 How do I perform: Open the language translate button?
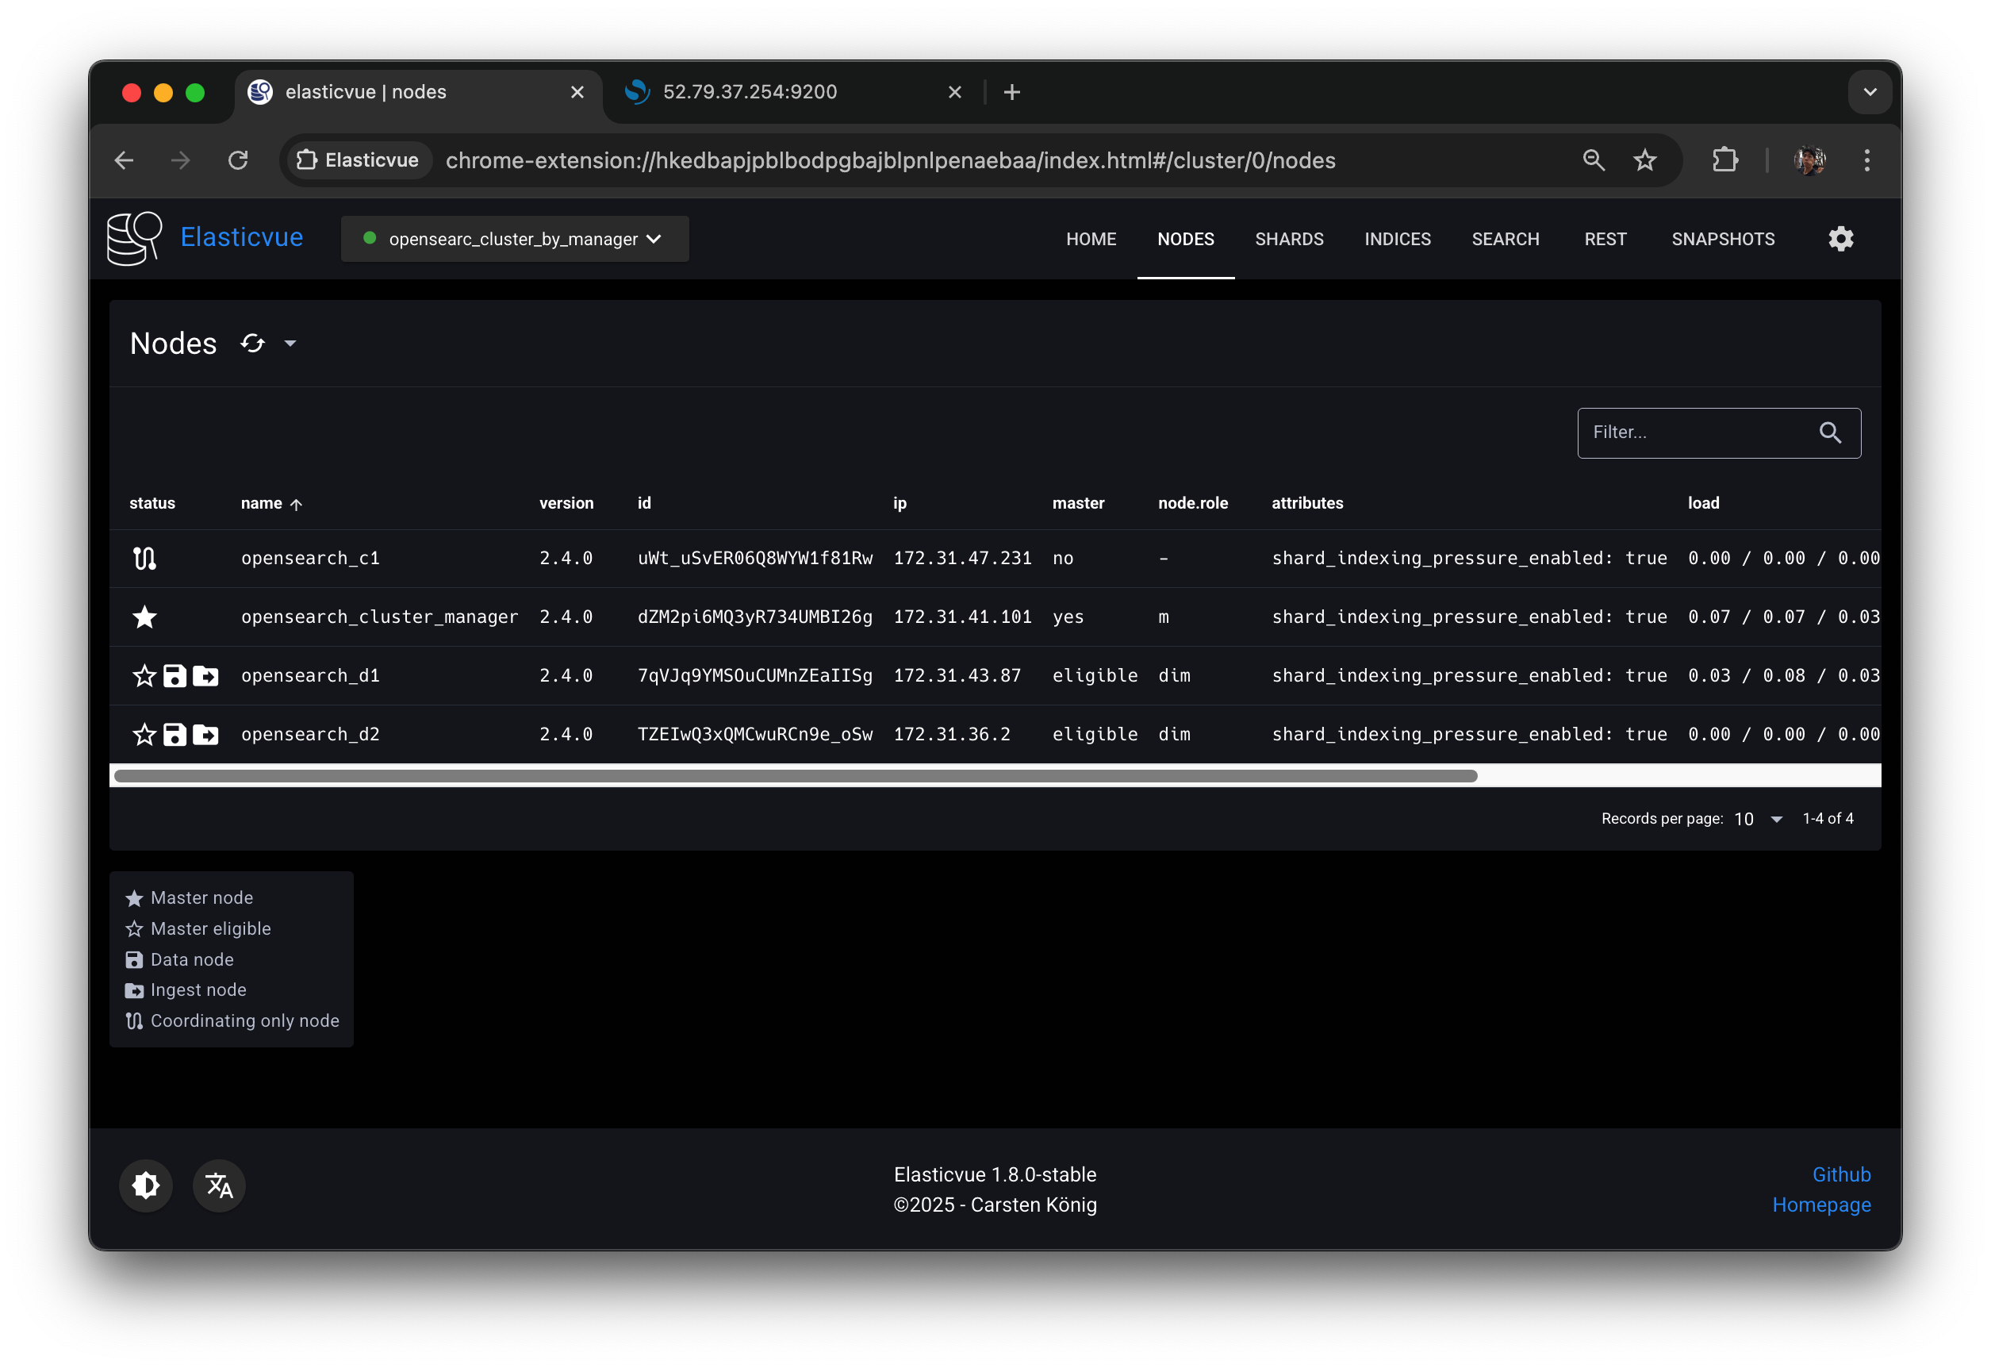[219, 1185]
